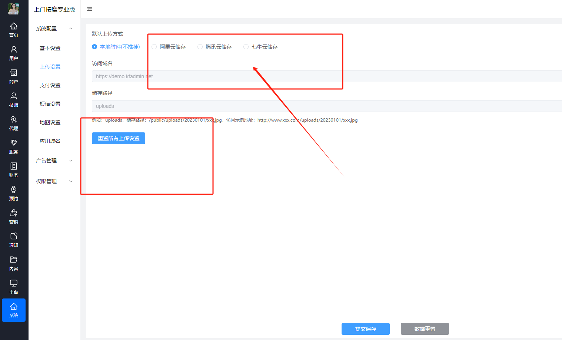The image size is (562, 340).
Task: Open the 营销 marketing sidebar icon
Action: click(14, 217)
